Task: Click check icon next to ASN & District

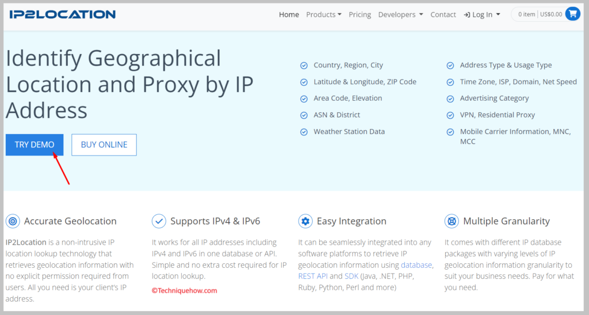Action: 304,115
